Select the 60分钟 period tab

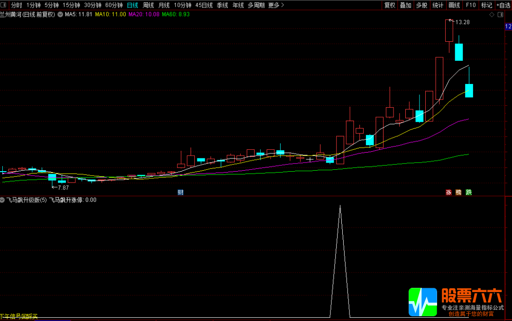114,5
